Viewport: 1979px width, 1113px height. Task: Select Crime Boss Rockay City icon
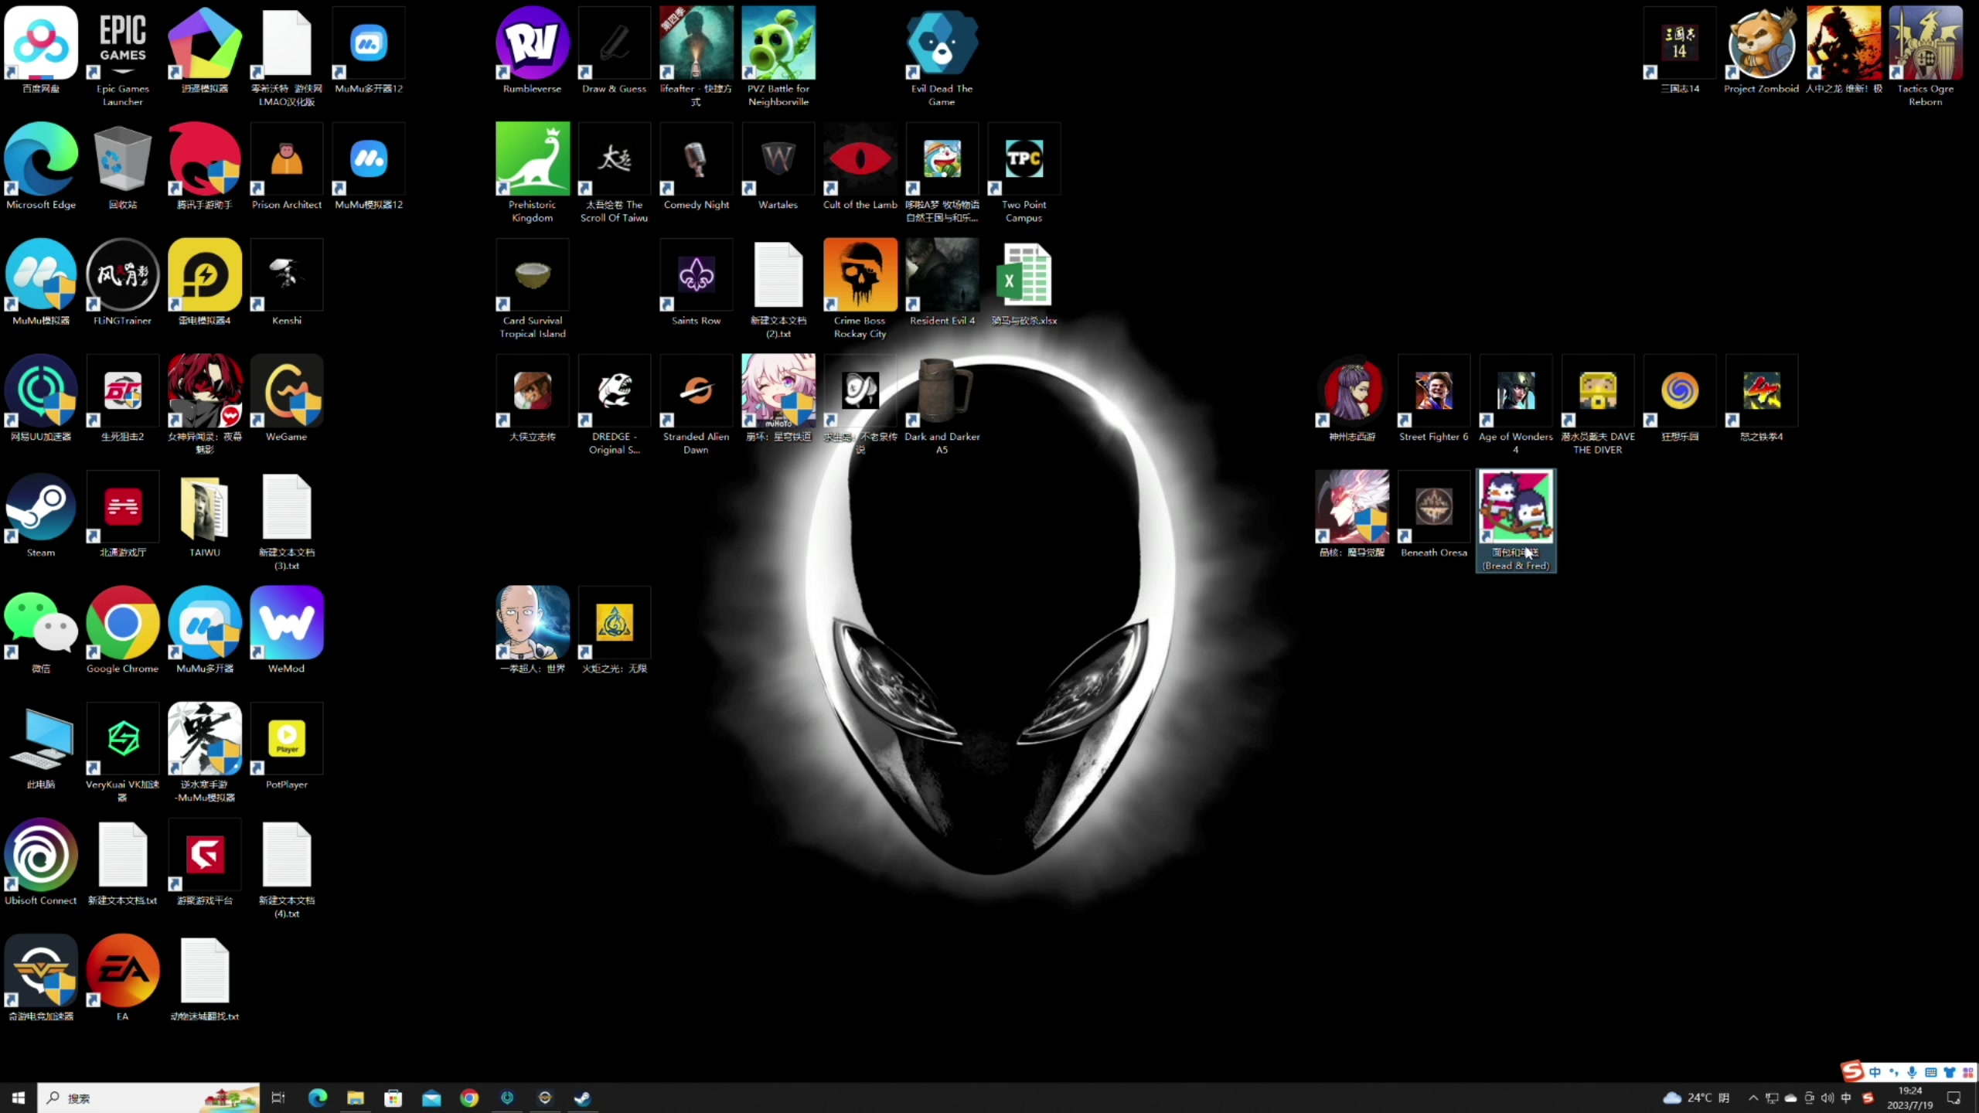[860, 288]
